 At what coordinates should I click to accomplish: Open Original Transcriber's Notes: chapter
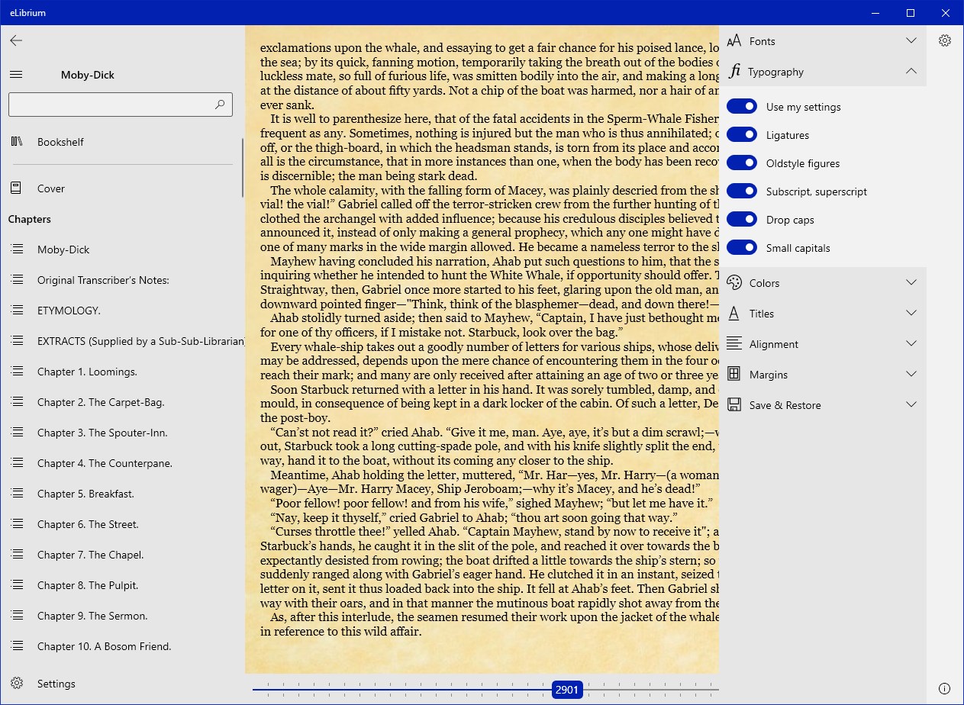[x=122, y=280]
